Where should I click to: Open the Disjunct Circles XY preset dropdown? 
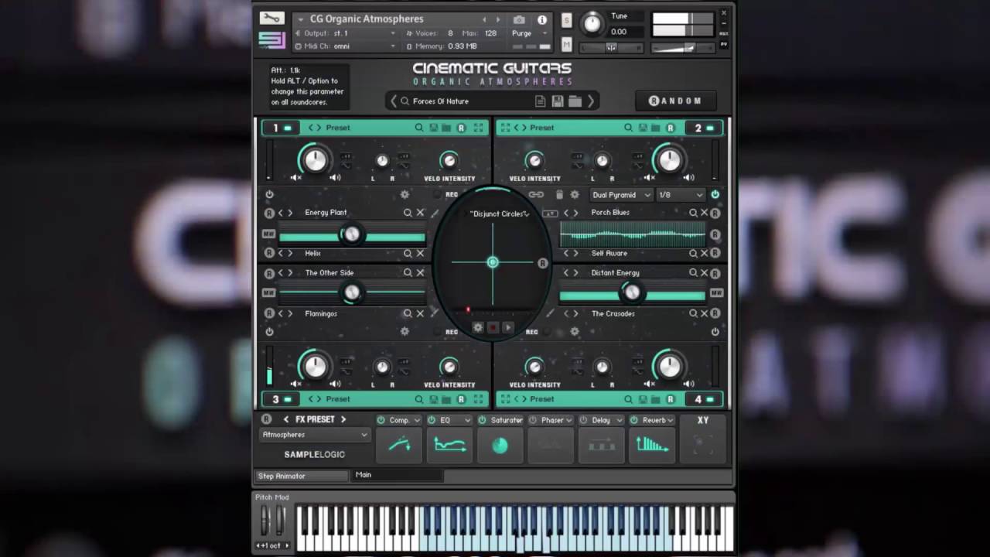click(x=500, y=214)
